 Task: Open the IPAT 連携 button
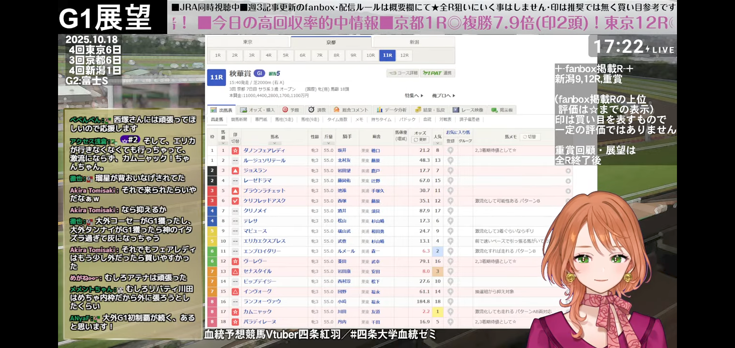437,73
